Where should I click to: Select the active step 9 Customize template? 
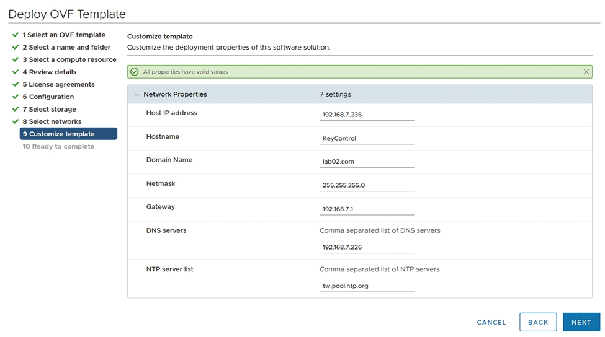coord(68,134)
